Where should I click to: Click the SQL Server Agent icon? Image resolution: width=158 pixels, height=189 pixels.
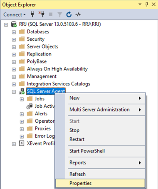pos(22,91)
